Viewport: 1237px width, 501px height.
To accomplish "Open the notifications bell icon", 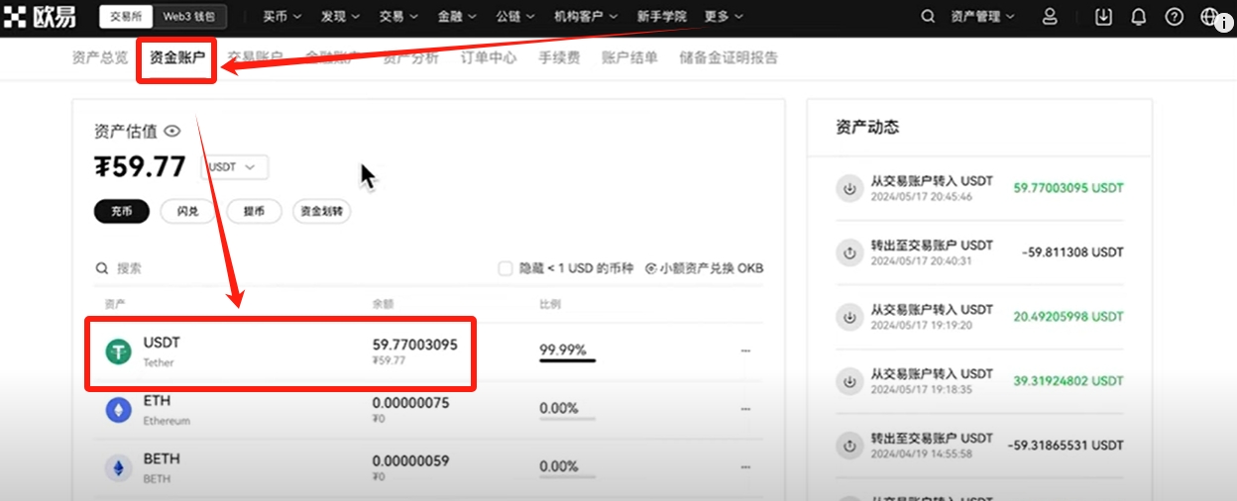I will (1139, 17).
